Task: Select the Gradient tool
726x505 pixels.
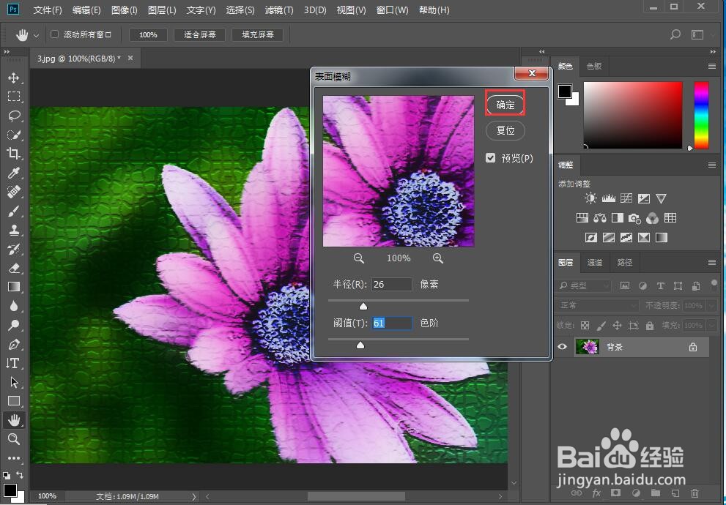Action: point(14,287)
